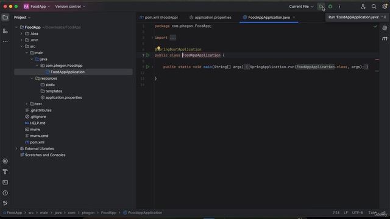Screen dimensions: 390x219
Task: Toggle the Project tool window folder icon
Action: click(5, 18)
